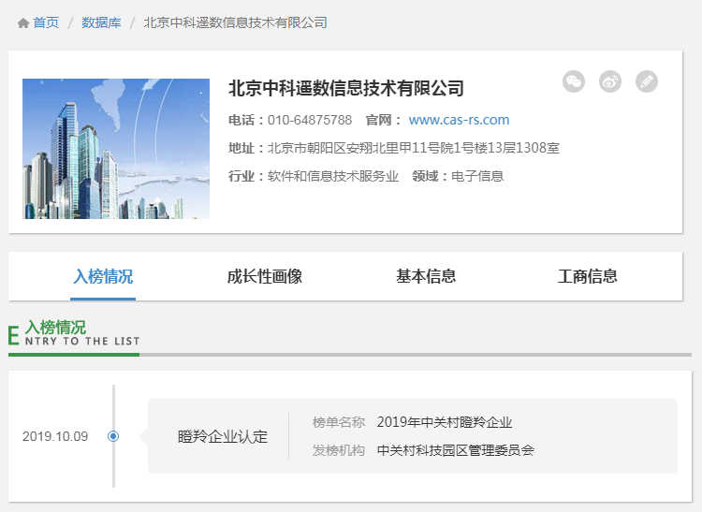Click the pencil edit icon
The width and height of the screenshot is (702, 512).
click(647, 81)
